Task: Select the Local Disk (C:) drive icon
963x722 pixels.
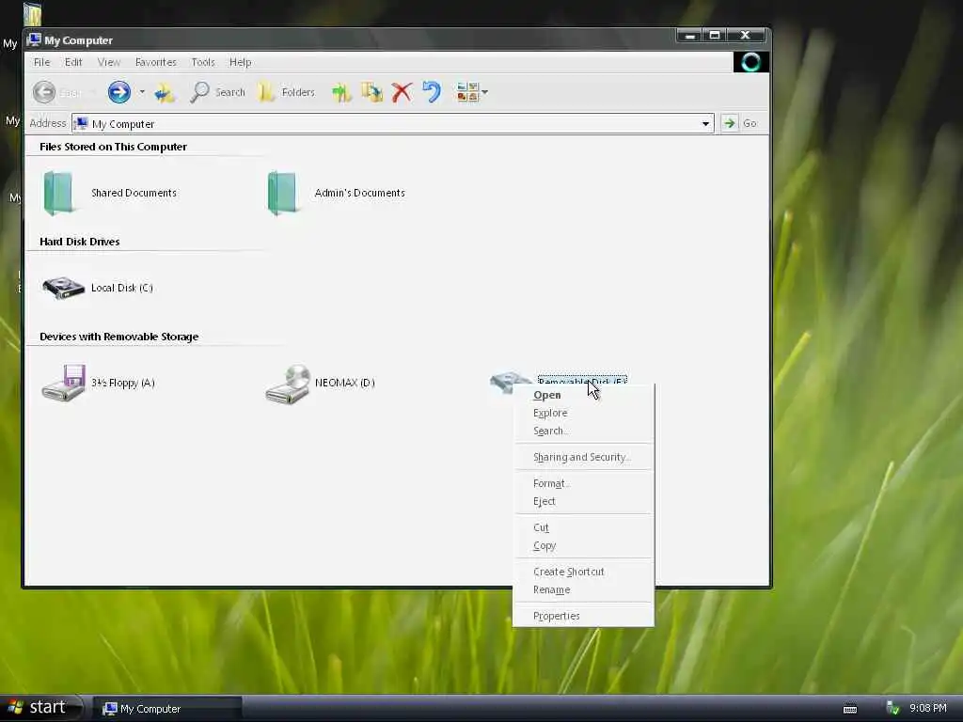Action: pos(63,288)
